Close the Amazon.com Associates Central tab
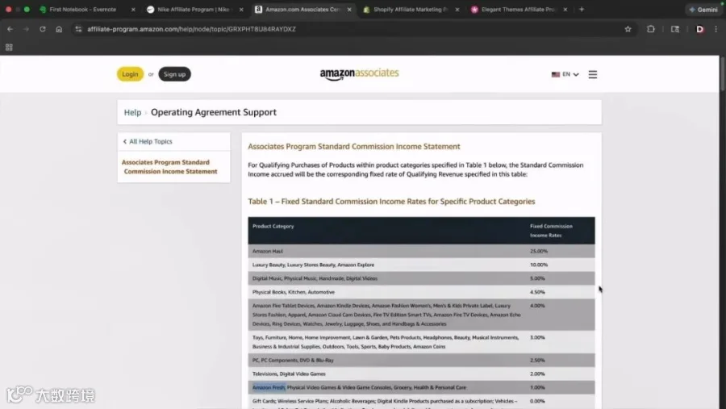726x409 pixels. 349,9
